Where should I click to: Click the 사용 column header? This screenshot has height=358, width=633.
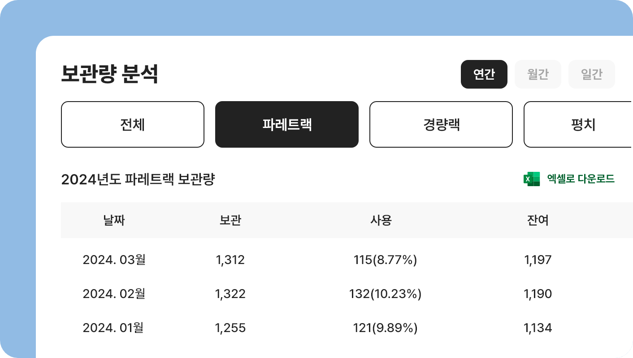point(381,220)
